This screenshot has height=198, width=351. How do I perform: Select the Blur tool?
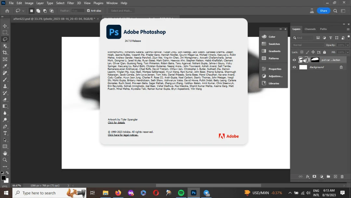click(x=5, y=113)
